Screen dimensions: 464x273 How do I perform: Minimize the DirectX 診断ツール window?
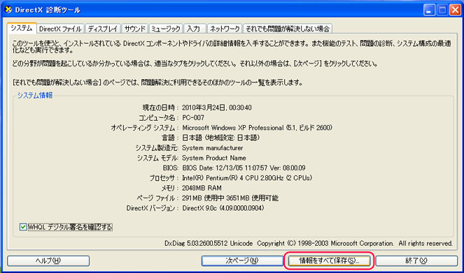point(429,10)
